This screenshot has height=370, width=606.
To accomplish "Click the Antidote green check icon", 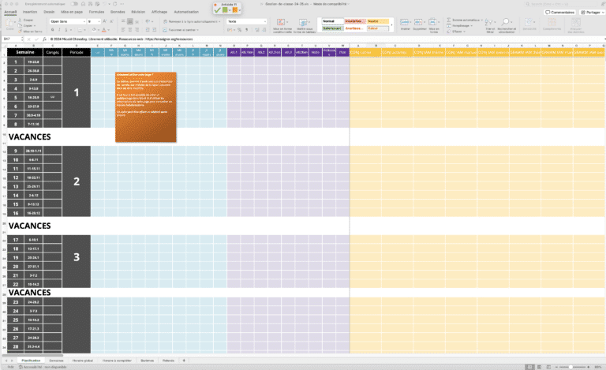I will pos(218,10).
